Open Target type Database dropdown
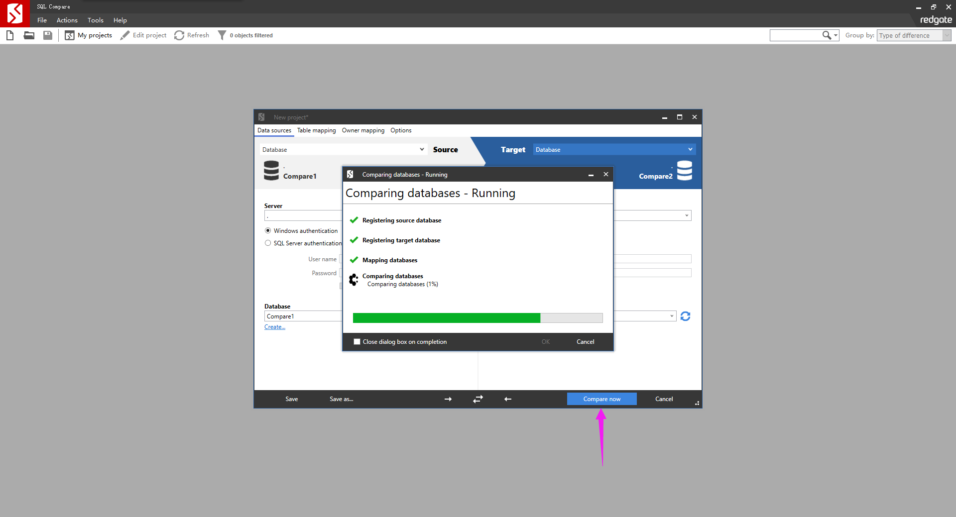The height and width of the screenshot is (517, 956). pos(614,149)
